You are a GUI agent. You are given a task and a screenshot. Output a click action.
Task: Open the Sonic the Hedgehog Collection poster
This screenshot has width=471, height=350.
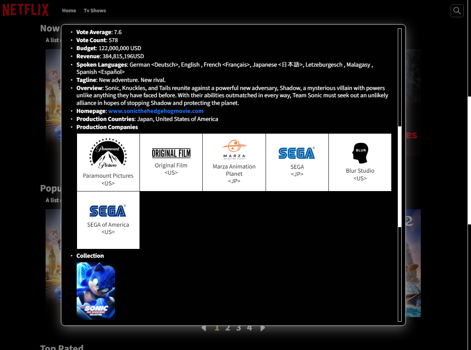pos(96,291)
